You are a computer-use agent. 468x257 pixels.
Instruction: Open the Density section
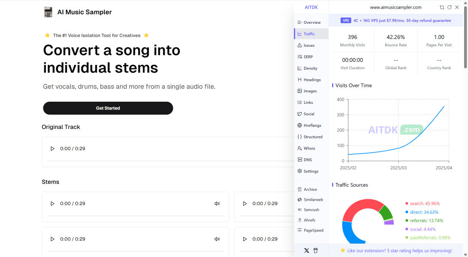point(311,68)
